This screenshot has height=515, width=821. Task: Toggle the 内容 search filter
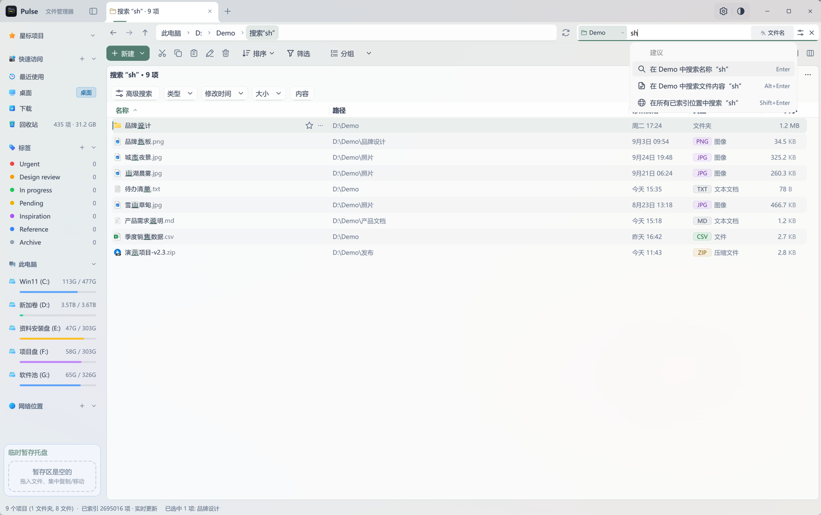pyautogui.click(x=302, y=94)
